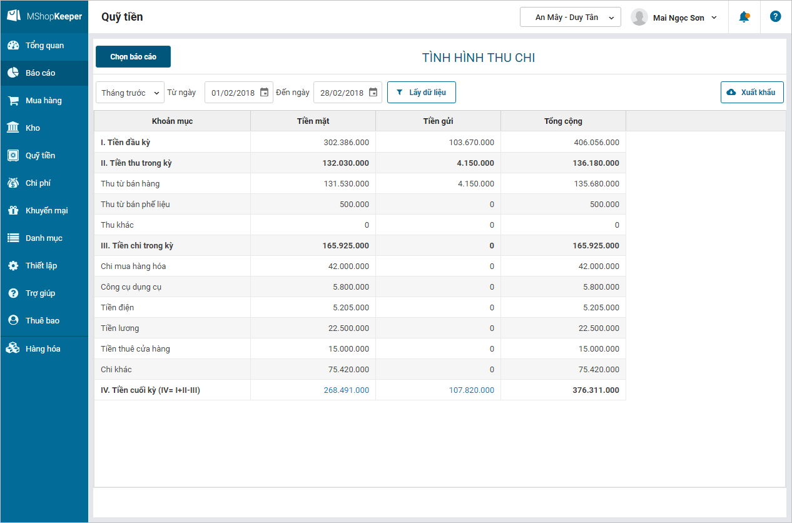Select the Báo cáo pie chart icon
Image resolution: width=792 pixels, height=523 pixels.
pos(13,73)
